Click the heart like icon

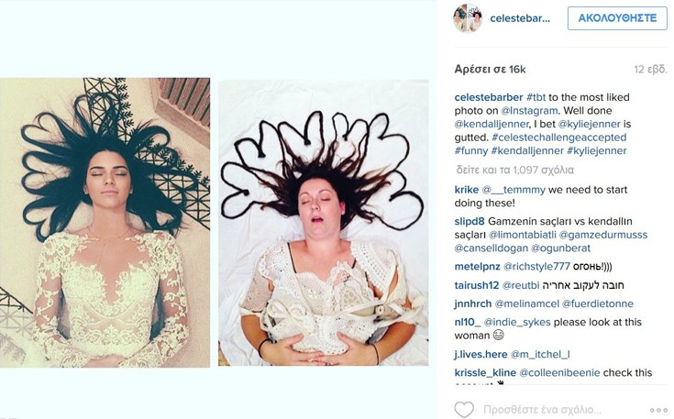pyautogui.click(x=464, y=409)
